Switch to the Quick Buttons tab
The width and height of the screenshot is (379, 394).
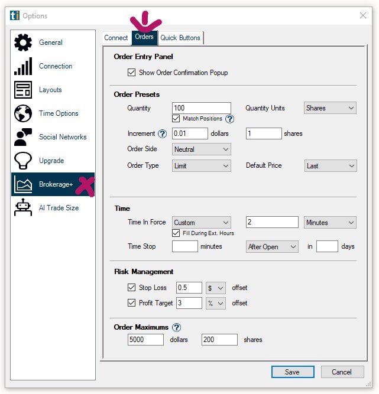[180, 38]
